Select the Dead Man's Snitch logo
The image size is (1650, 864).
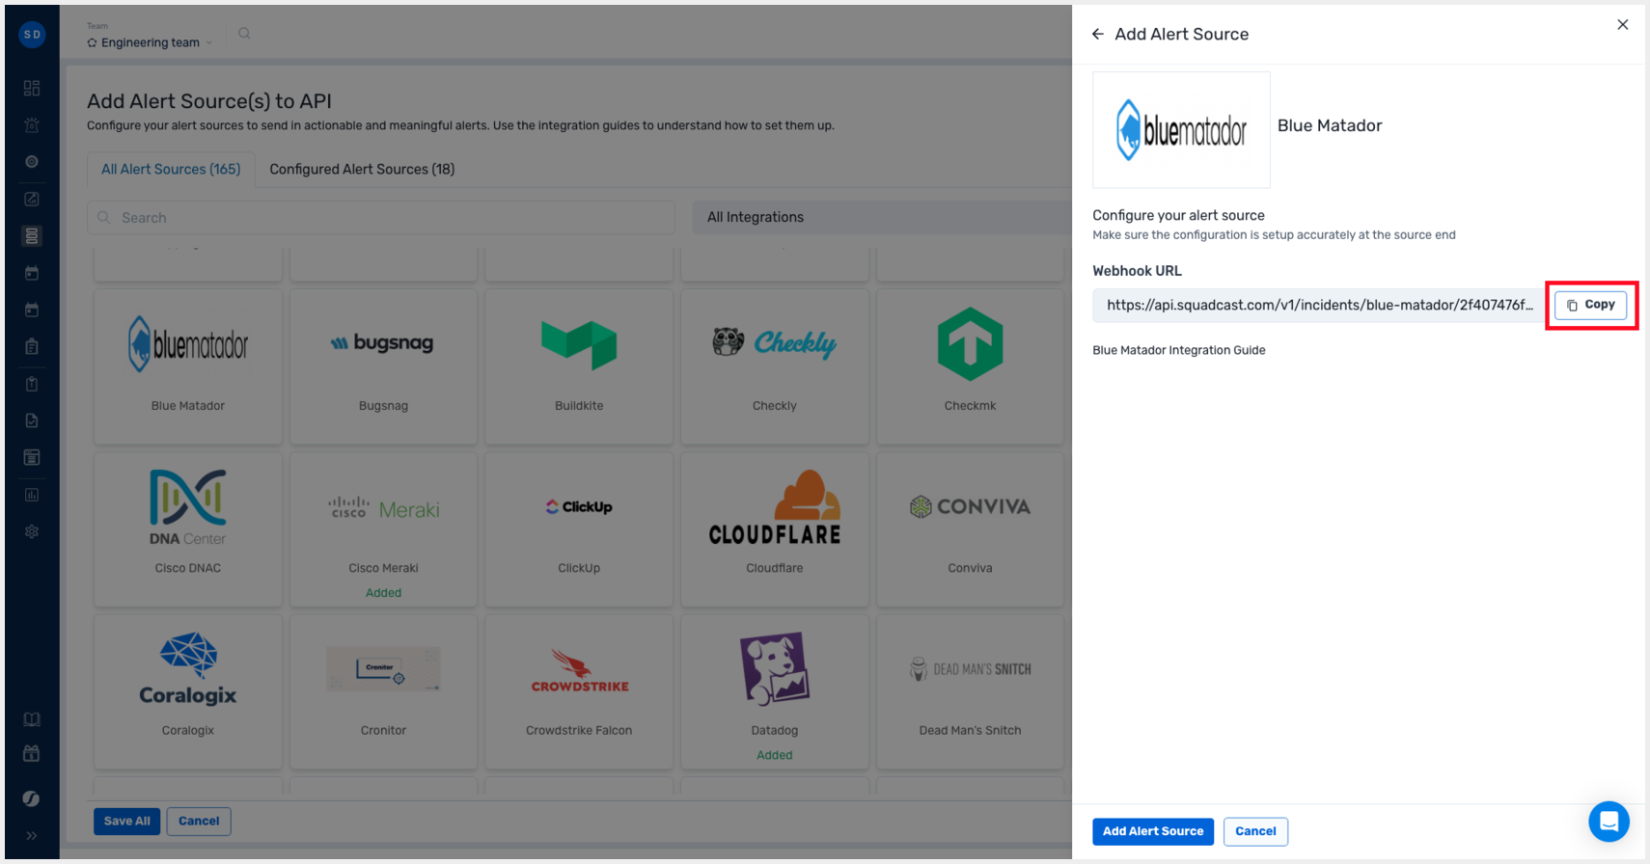tap(970, 669)
